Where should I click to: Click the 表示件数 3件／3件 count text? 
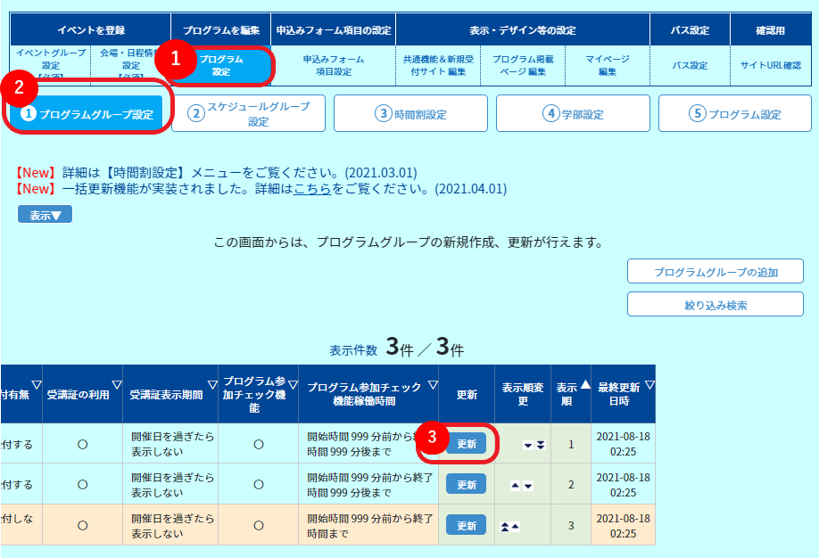(x=396, y=347)
